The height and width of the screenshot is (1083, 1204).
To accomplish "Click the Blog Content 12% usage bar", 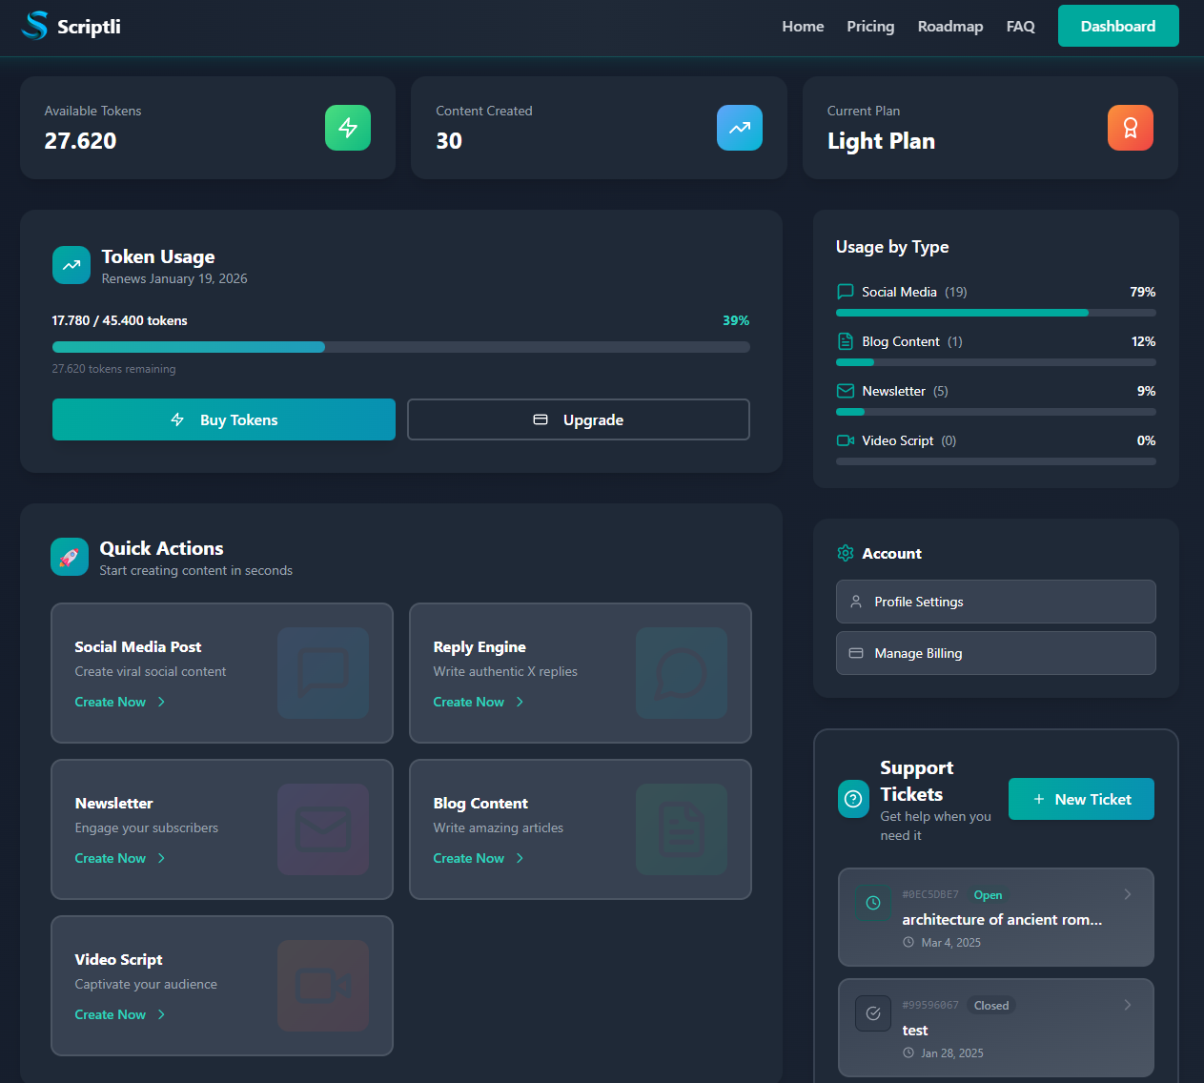I will (996, 362).
